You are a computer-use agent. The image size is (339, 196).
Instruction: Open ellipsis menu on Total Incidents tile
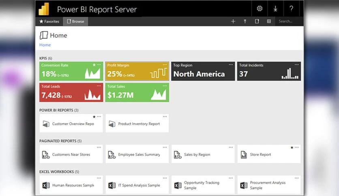pos(297,65)
